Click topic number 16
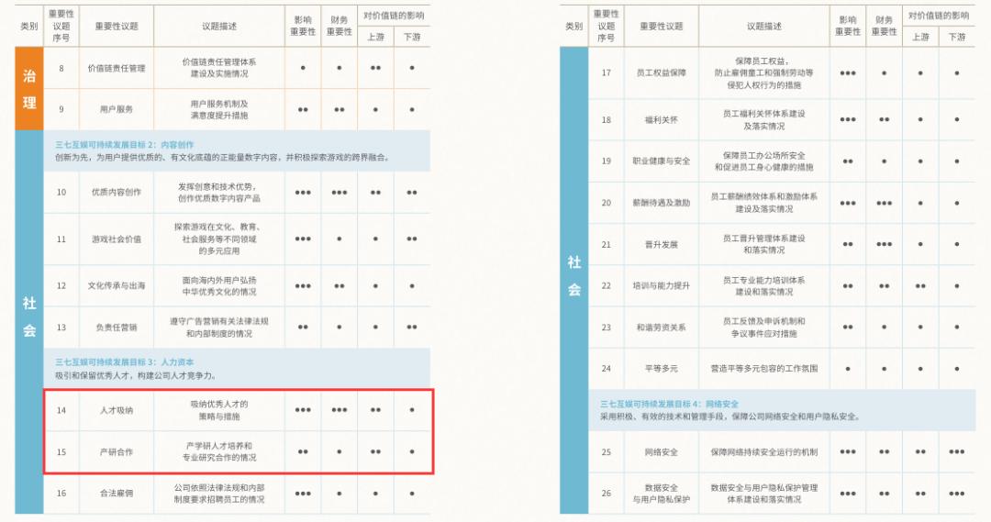This screenshot has width=991, height=522. click(61, 493)
